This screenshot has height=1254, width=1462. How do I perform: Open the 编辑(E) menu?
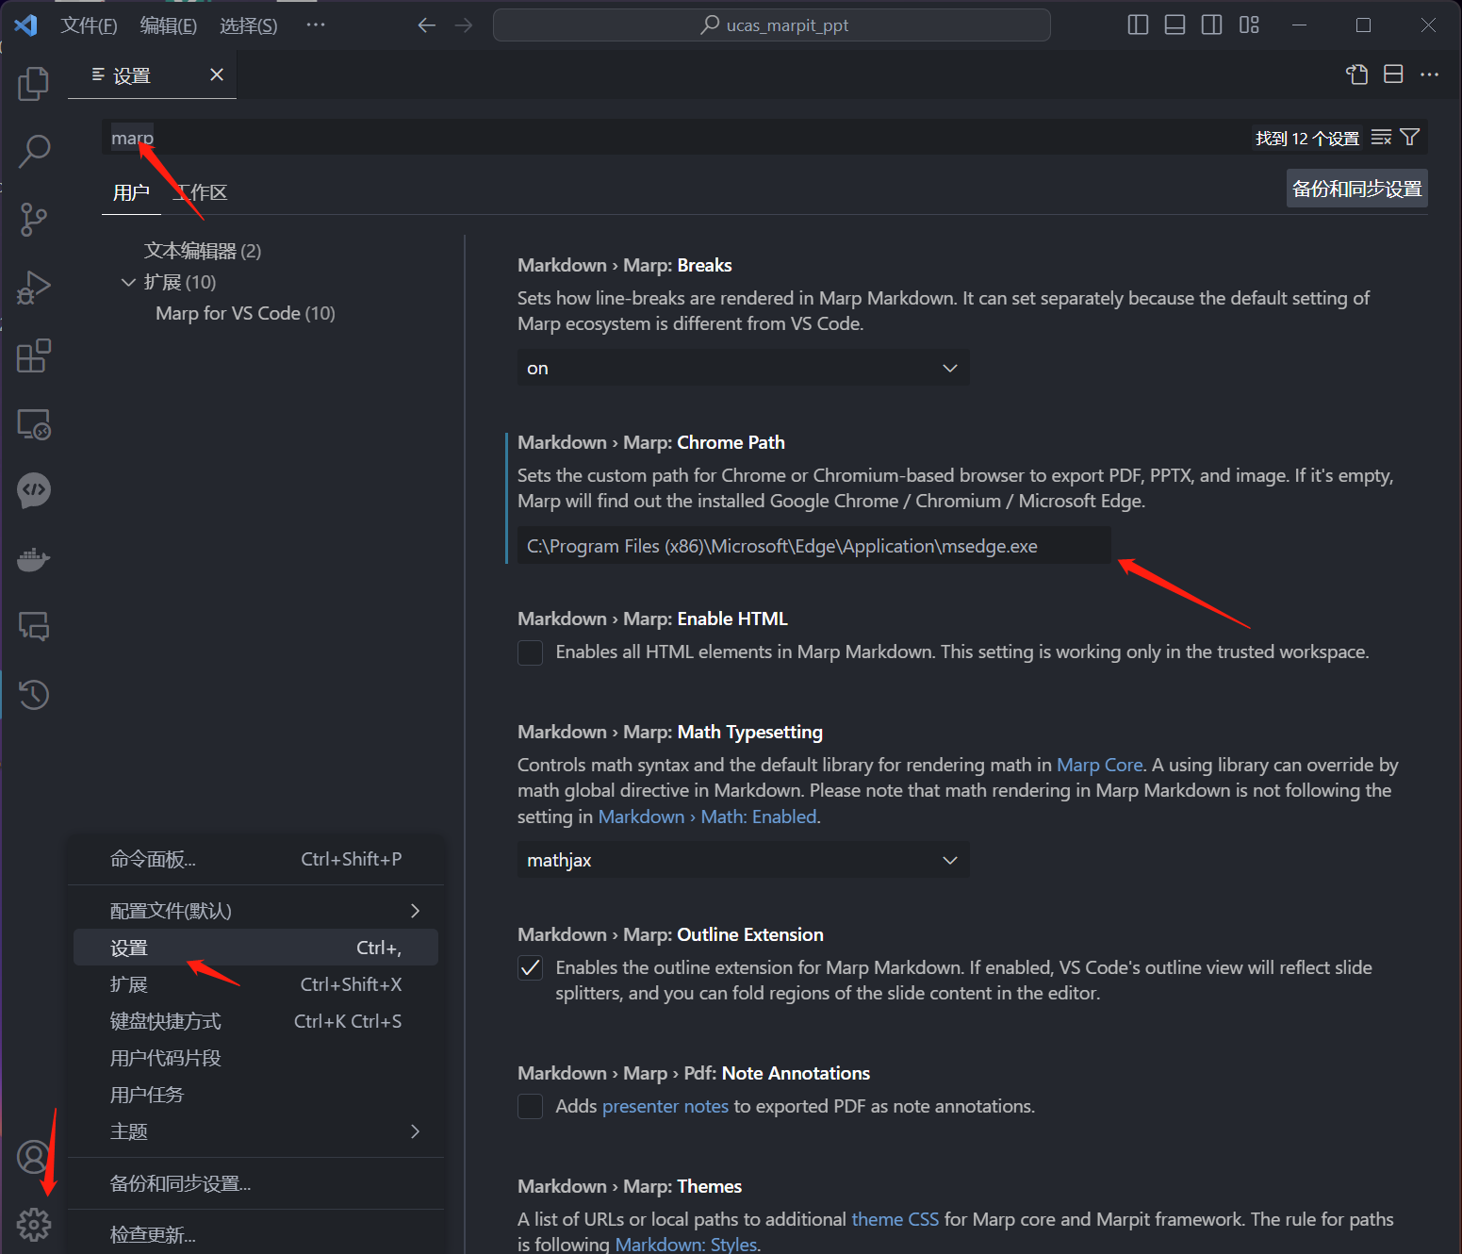tap(169, 25)
